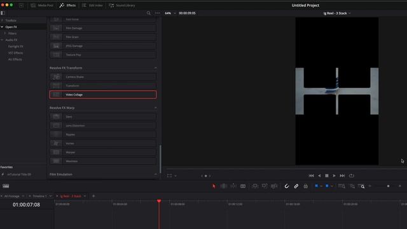Select the Warper effect

pos(103,152)
